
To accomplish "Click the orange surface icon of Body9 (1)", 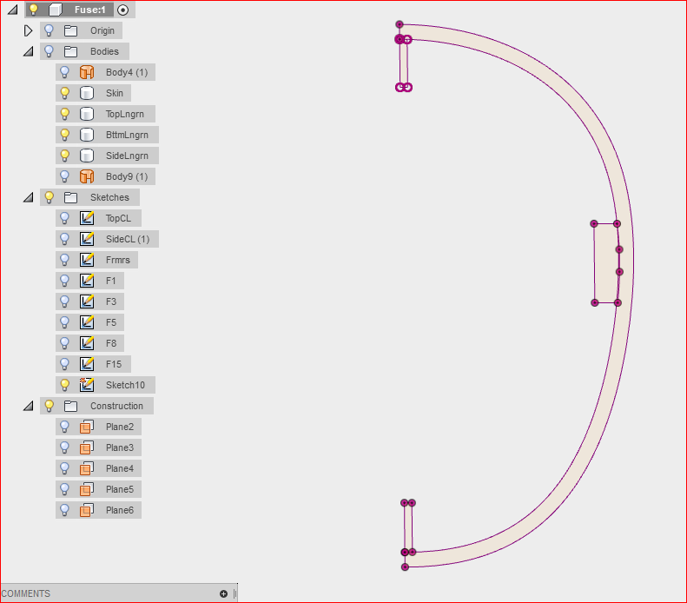I will [x=87, y=176].
